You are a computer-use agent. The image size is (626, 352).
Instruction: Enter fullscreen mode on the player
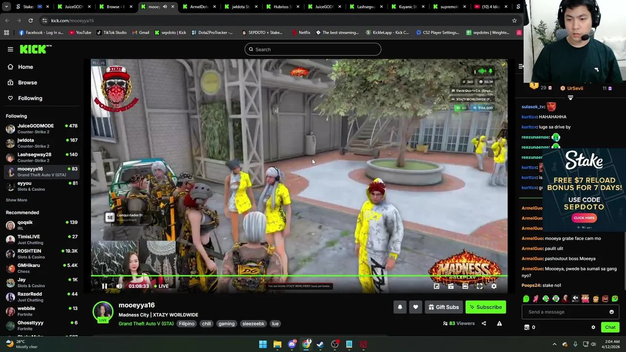point(479,286)
